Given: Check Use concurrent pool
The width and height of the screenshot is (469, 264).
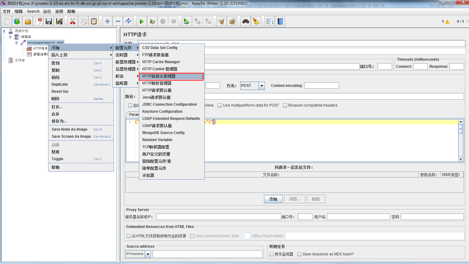Looking at the screenshot, I should pos(192,236).
